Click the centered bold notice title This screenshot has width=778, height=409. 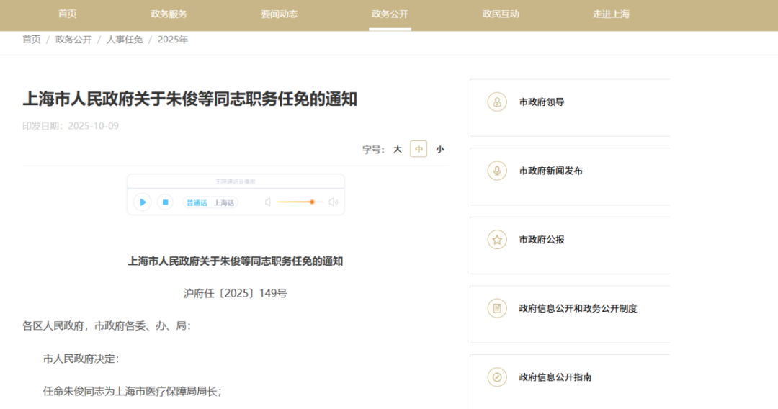click(x=235, y=261)
